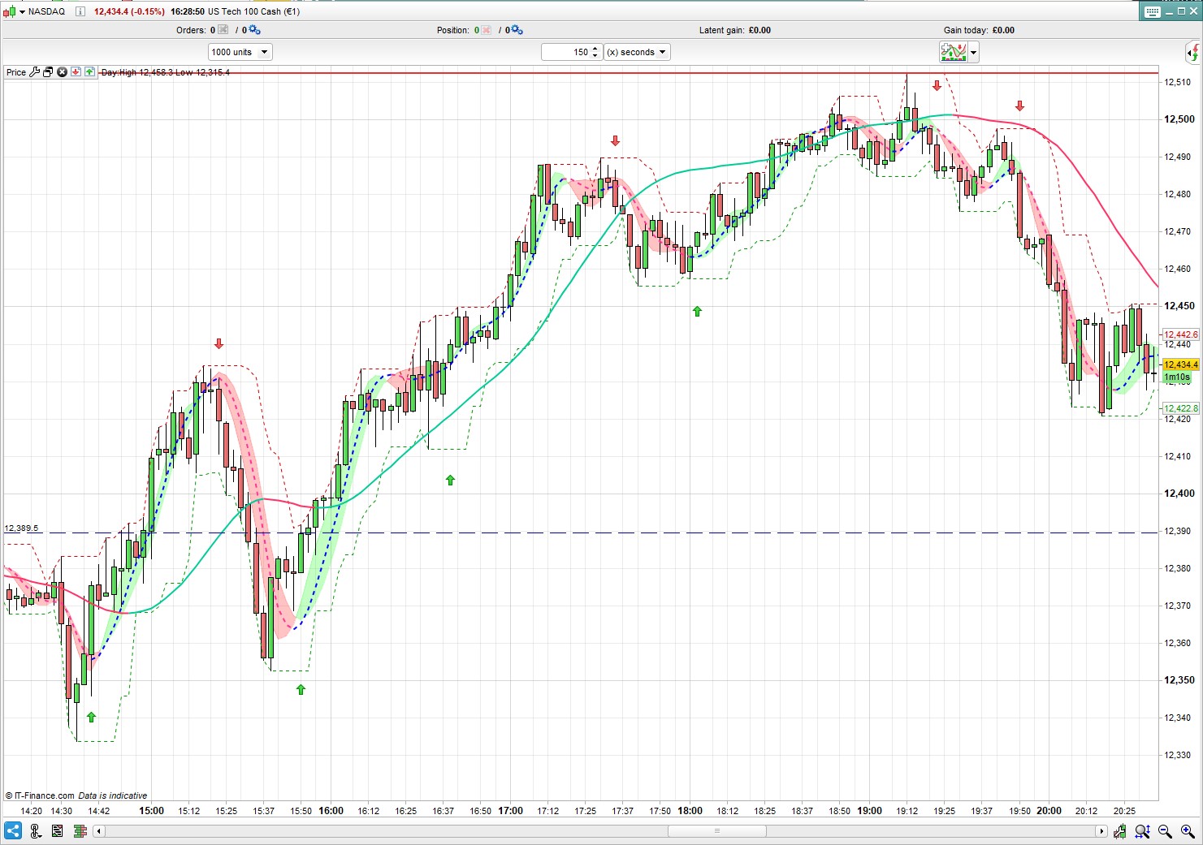Open position settings gears icon
The image size is (1203, 845).
pyautogui.click(x=517, y=30)
